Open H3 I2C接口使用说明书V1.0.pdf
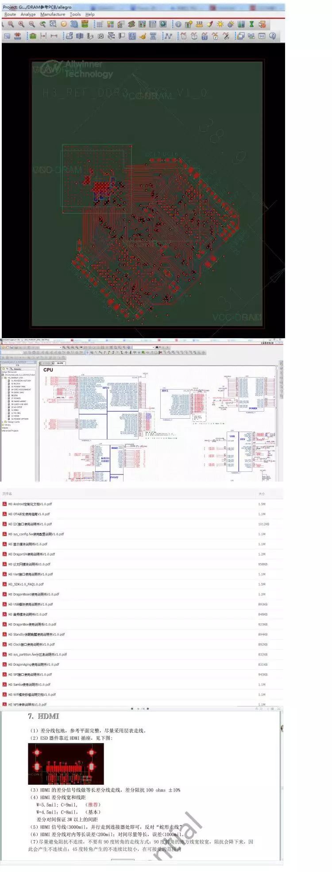Screen dimensions: 332x872 [x=30, y=524]
